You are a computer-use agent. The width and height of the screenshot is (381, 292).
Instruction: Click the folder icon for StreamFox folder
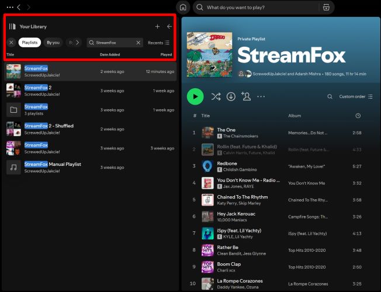(x=13, y=110)
